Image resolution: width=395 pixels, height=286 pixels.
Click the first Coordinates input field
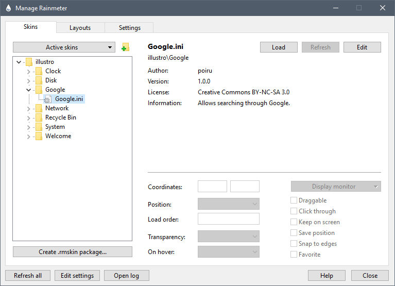pos(212,186)
